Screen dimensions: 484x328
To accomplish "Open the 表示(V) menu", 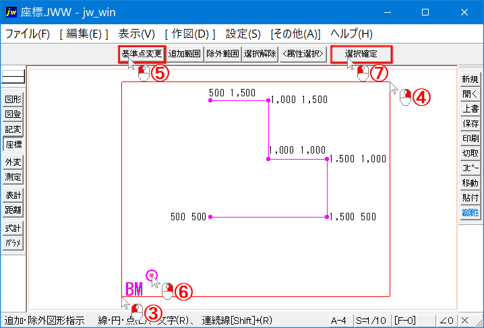I will (x=136, y=34).
